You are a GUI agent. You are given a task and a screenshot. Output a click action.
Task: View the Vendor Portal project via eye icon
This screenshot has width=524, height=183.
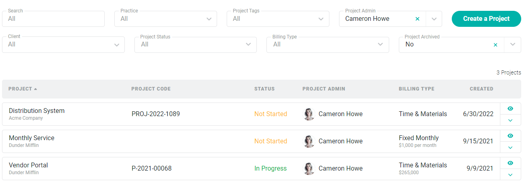[510, 163]
